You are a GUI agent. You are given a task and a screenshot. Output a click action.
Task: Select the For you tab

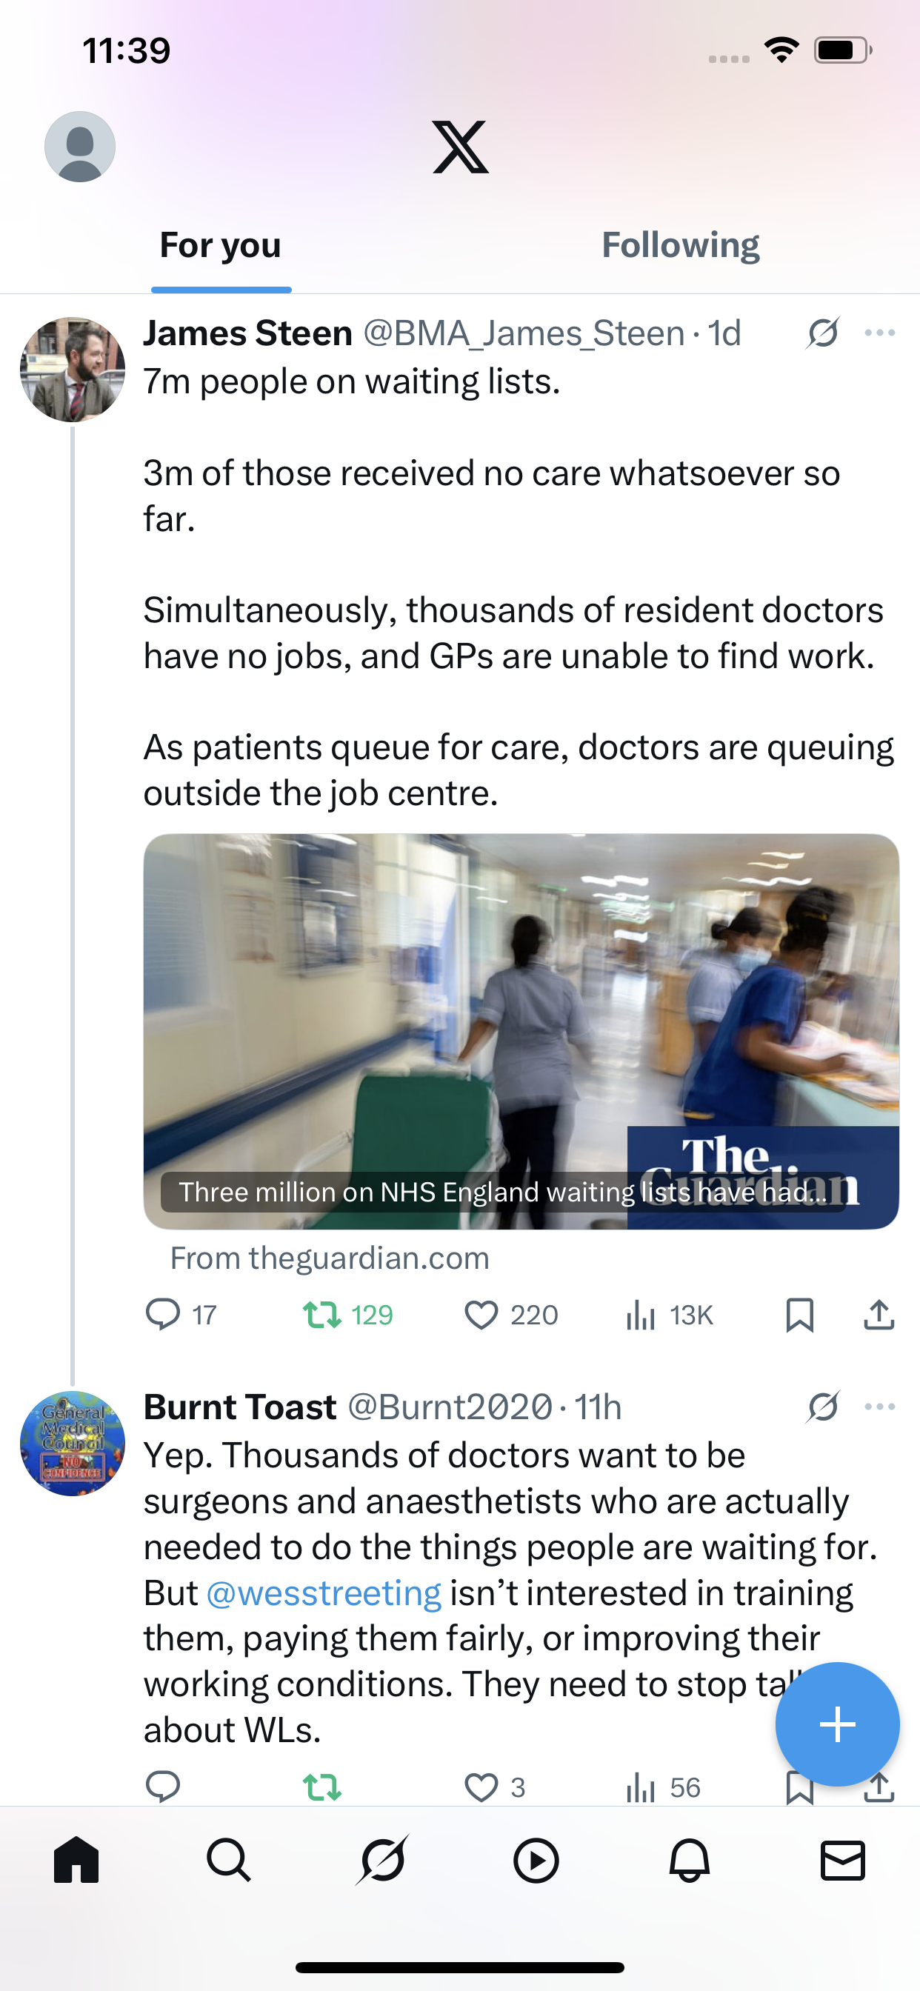pyautogui.click(x=220, y=246)
